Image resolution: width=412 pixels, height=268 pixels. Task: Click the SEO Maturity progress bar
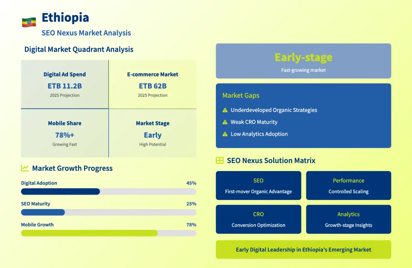[108, 212]
